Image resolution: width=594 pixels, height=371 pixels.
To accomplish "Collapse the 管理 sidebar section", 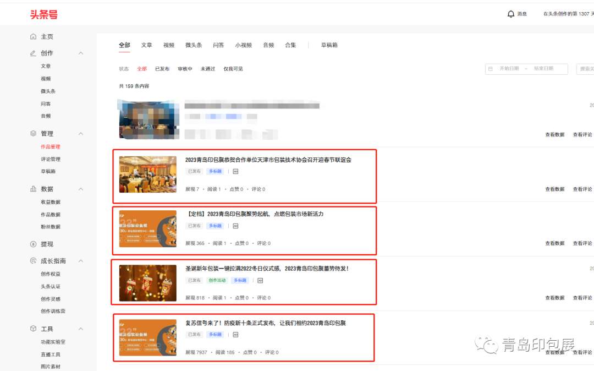I will 81,133.
